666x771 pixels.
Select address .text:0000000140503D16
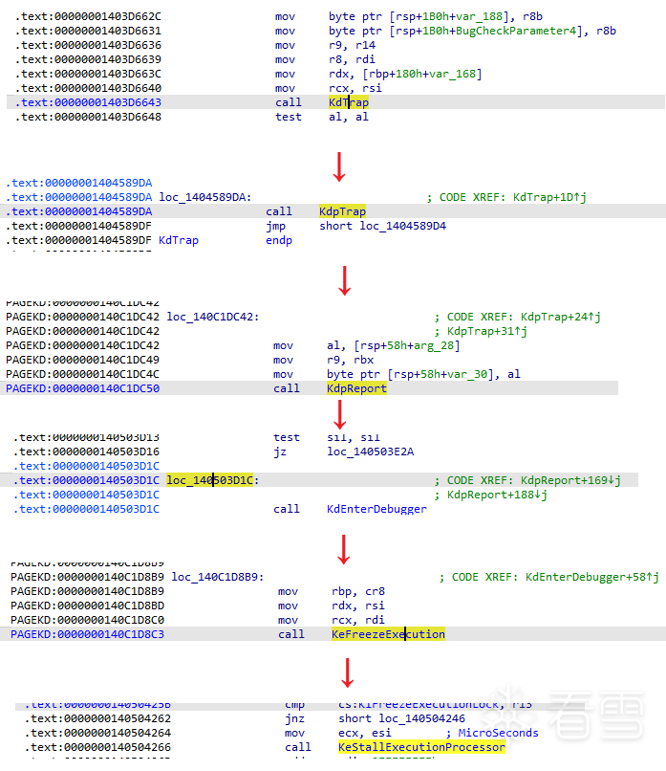(86, 452)
